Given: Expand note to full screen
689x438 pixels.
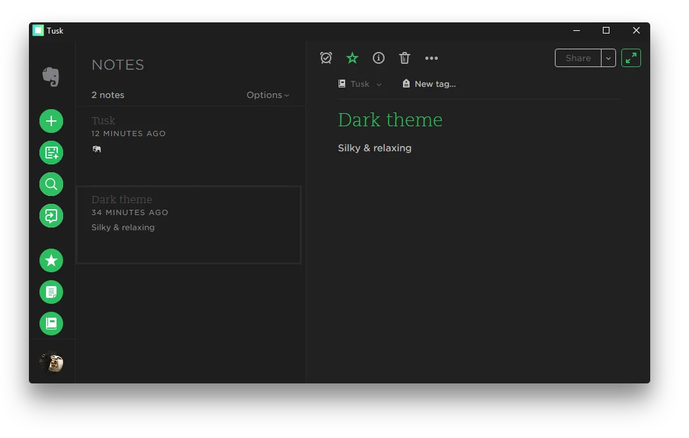Looking at the screenshot, I should [631, 58].
